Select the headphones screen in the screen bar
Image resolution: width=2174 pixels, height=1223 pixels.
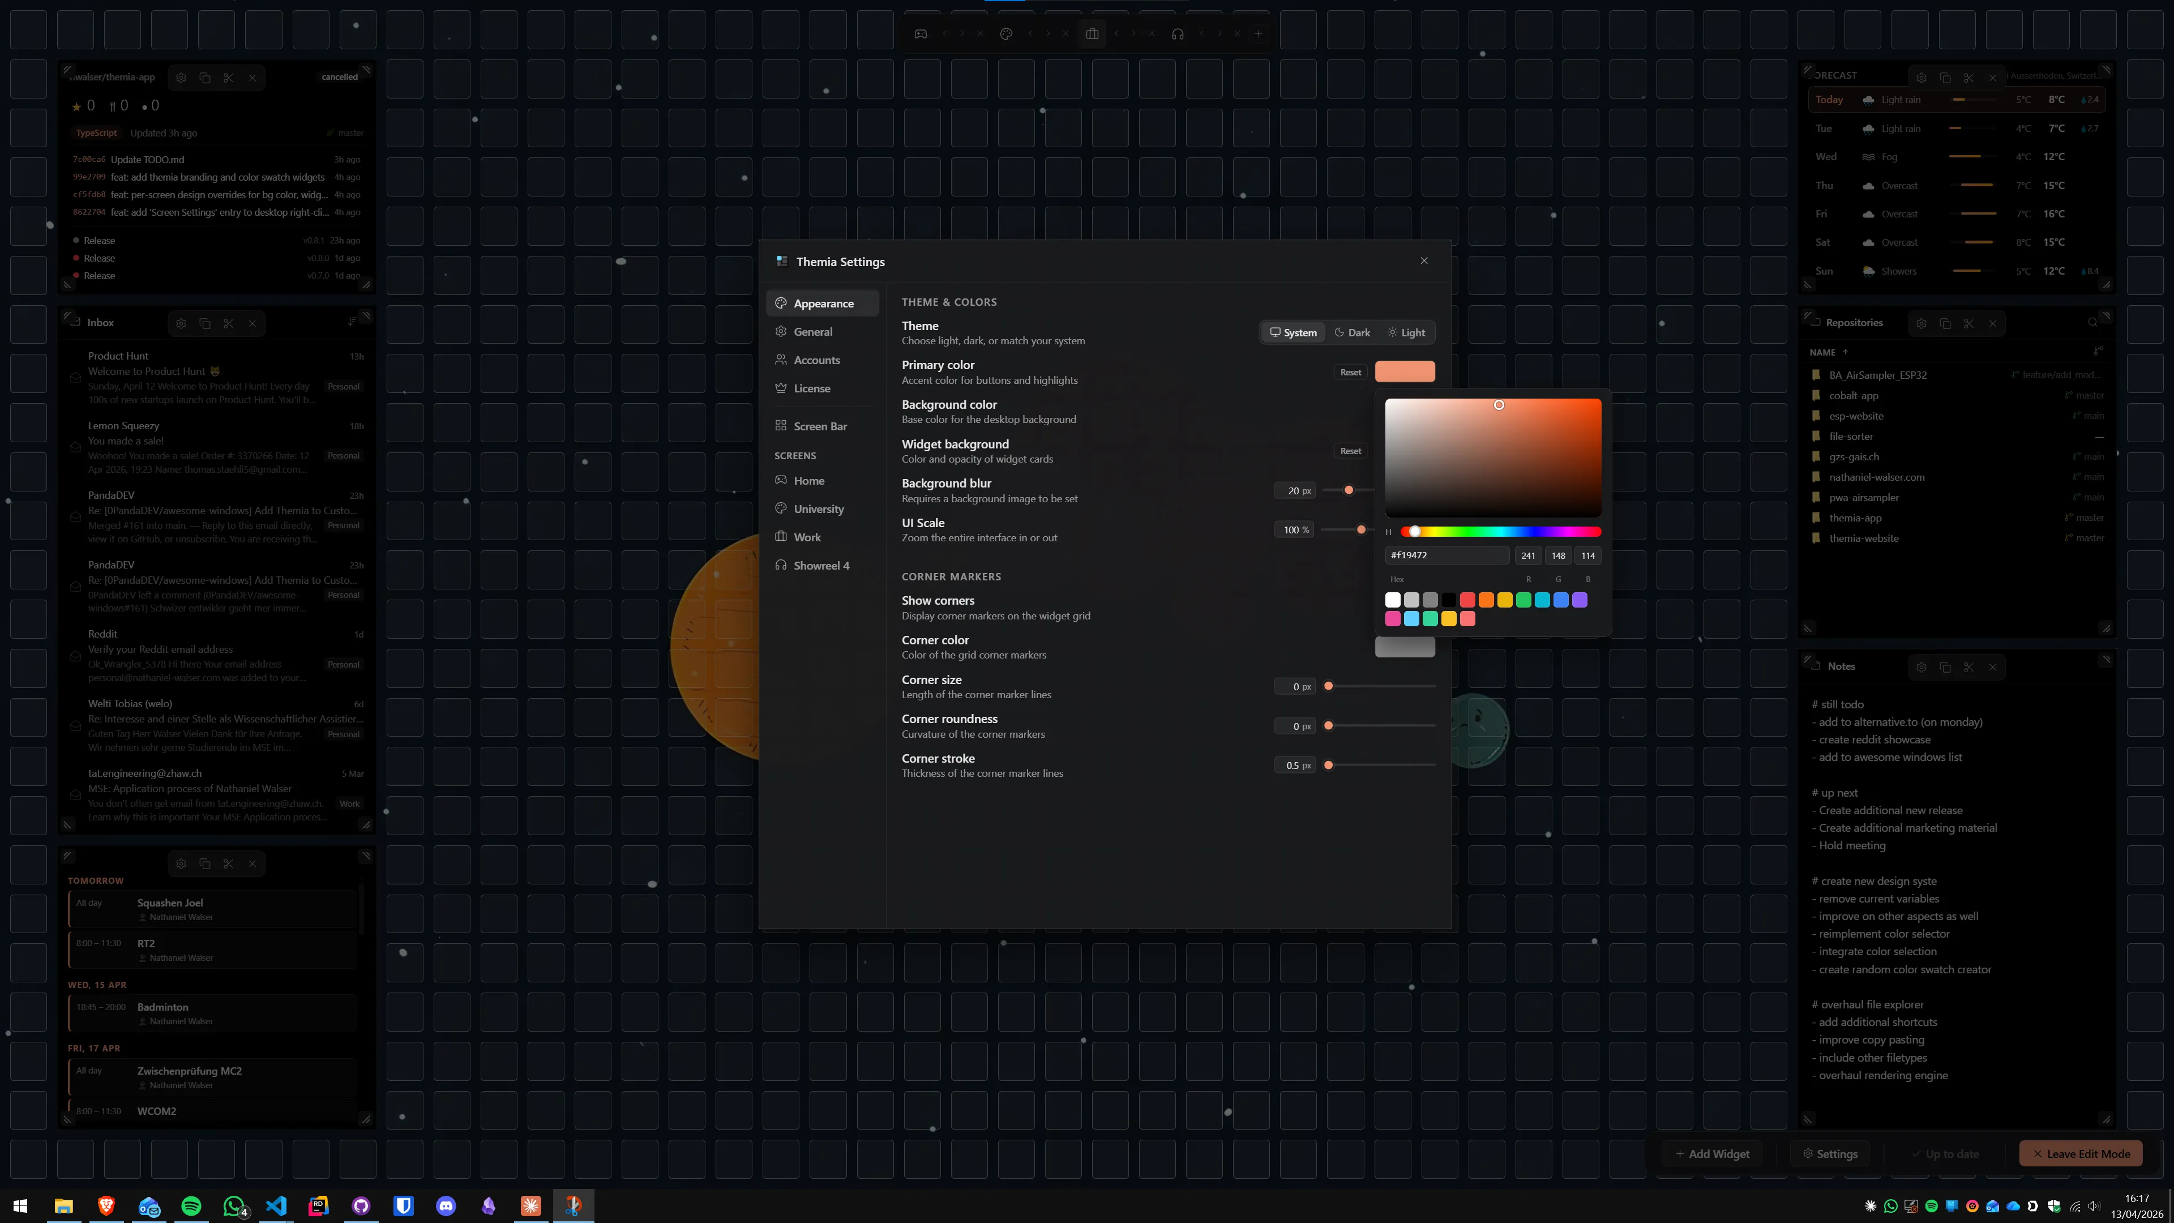(1178, 34)
